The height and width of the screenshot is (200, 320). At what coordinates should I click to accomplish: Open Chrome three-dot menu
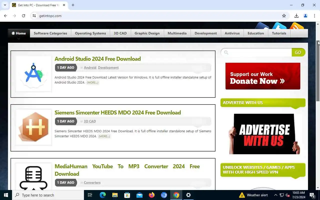coord(314,16)
